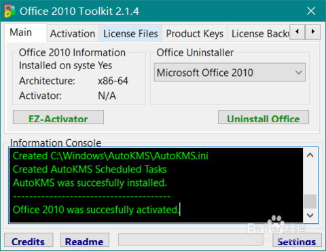326x251 pixels.
Task: Click the 'Architecture:' label
Action: click(47, 81)
